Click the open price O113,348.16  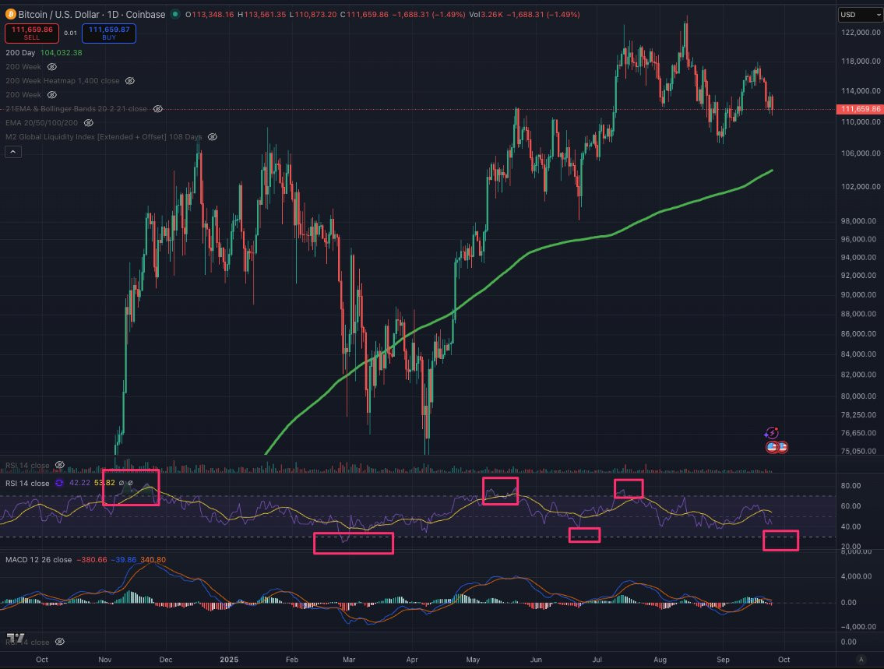coord(210,15)
